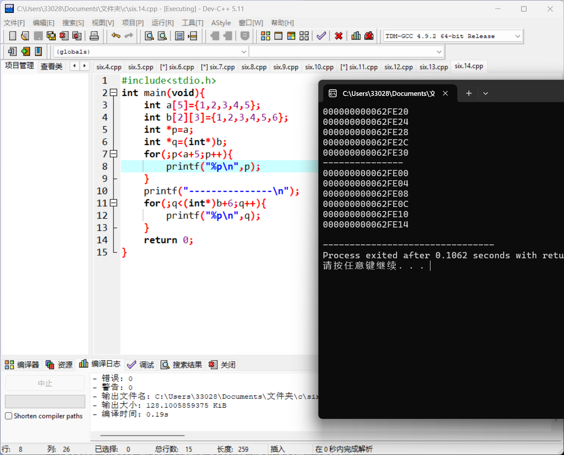Open the 资源 bottom panel tab
The width and height of the screenshot is (564, 455).
(59, 364)
